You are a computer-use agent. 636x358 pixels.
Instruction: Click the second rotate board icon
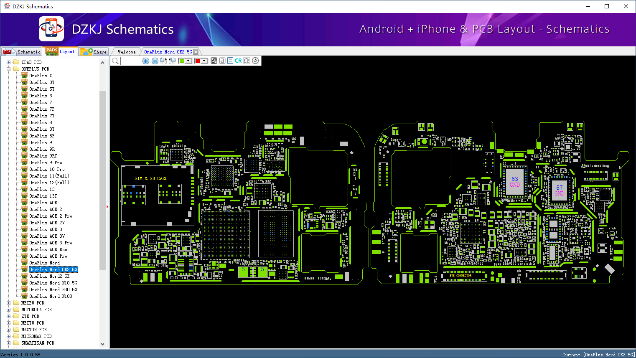tap(172, 61)
